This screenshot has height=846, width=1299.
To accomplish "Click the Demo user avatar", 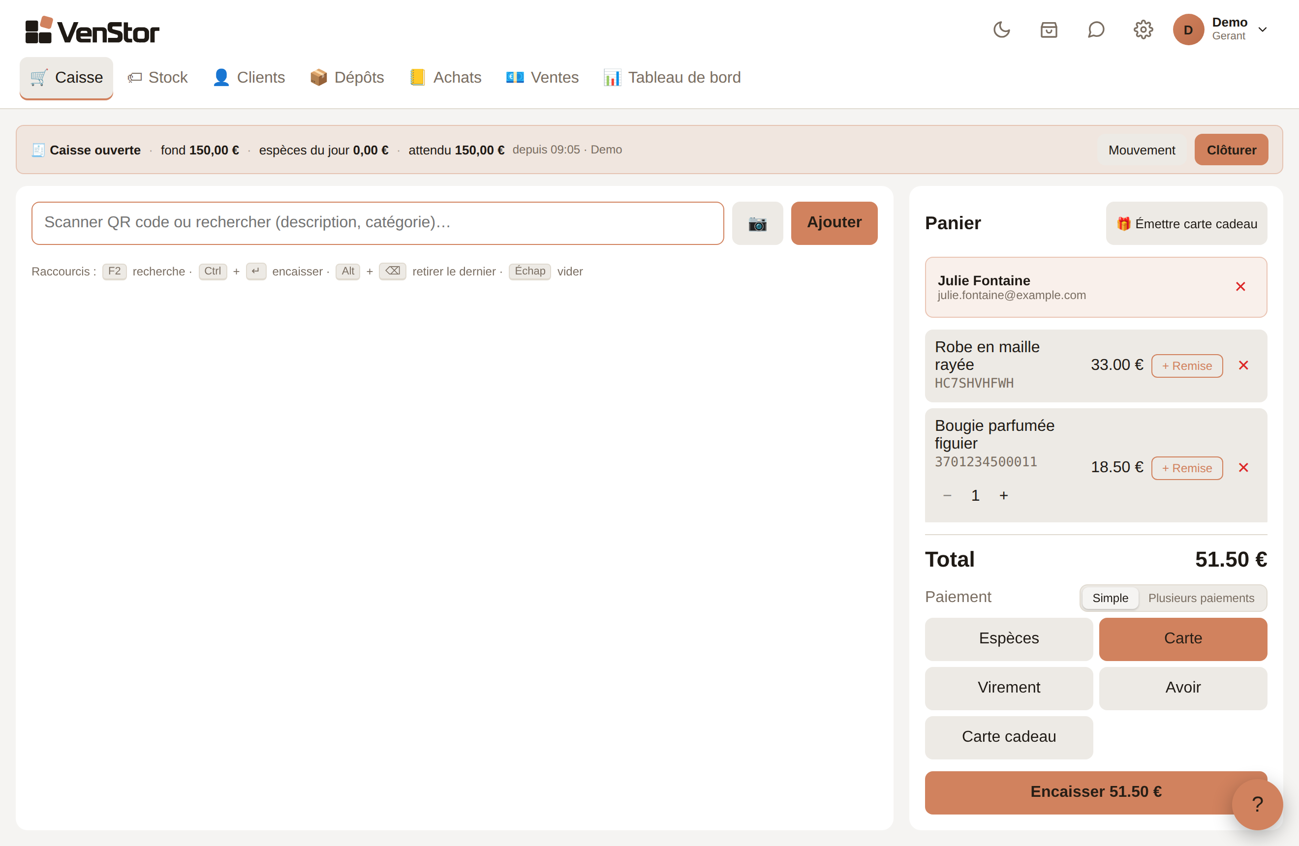I will pyautogui.click(x=1188, y=30).
